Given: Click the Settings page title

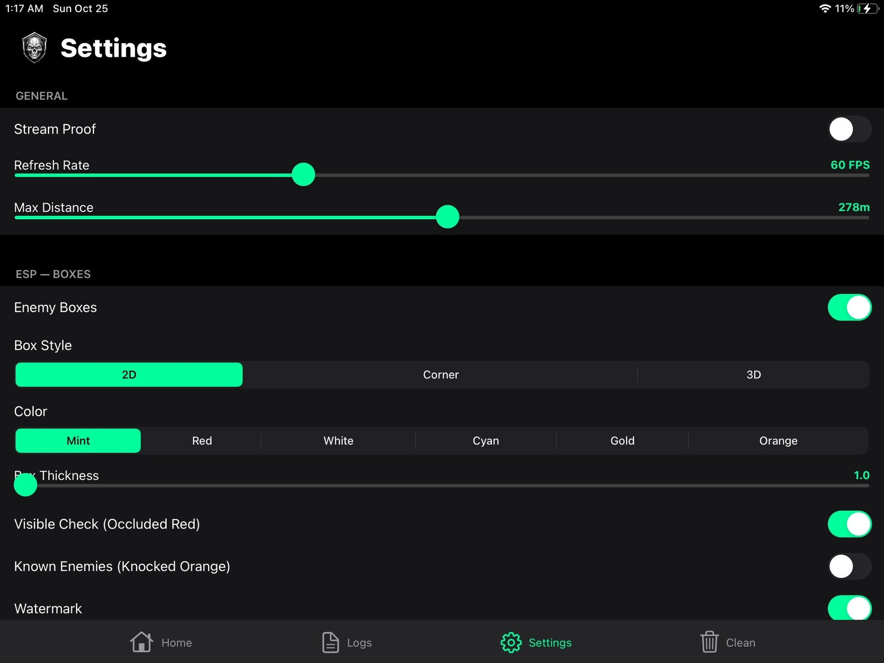Looking at the screenshot, I should point(114,48).
